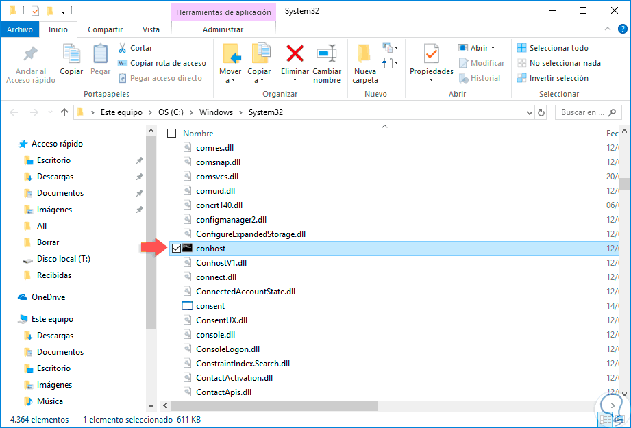
Task: Click the refresh icon beside address bar
Action: (541, 112)
